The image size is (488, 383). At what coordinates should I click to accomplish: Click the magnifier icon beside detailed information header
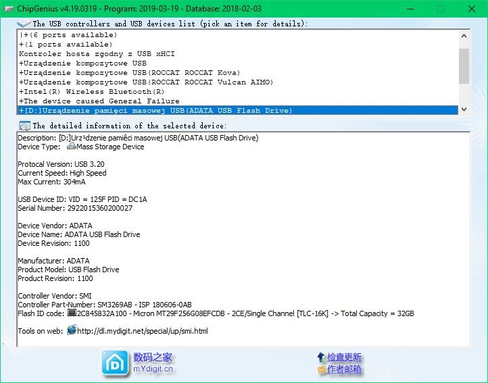click(x=24, y=126)
